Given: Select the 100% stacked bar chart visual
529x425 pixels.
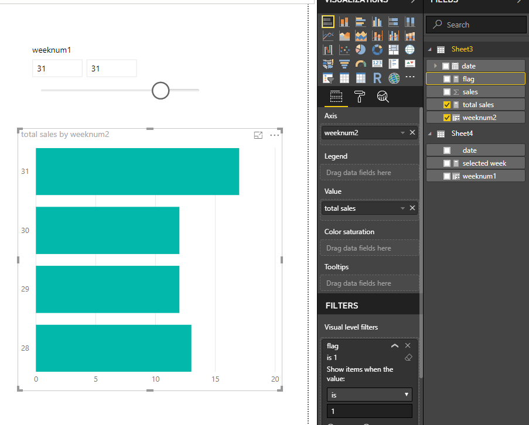Looking at the screenshot, I should tap(393, 22).
